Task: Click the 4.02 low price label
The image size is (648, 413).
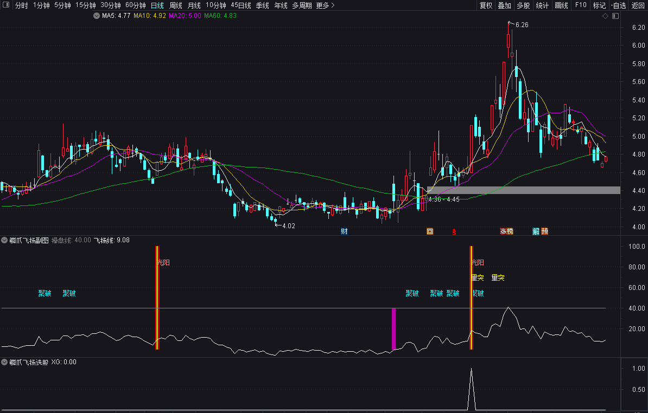Action: pyautogui.click(x=289, y=225)
